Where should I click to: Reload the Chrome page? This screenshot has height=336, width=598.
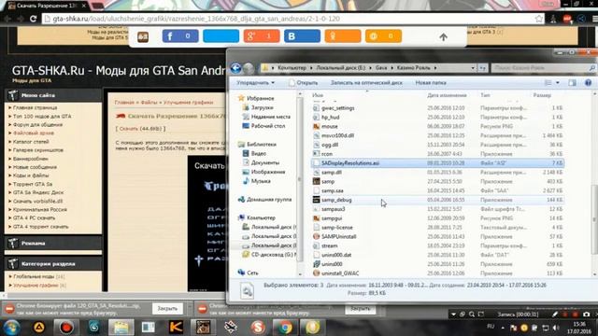33,19
